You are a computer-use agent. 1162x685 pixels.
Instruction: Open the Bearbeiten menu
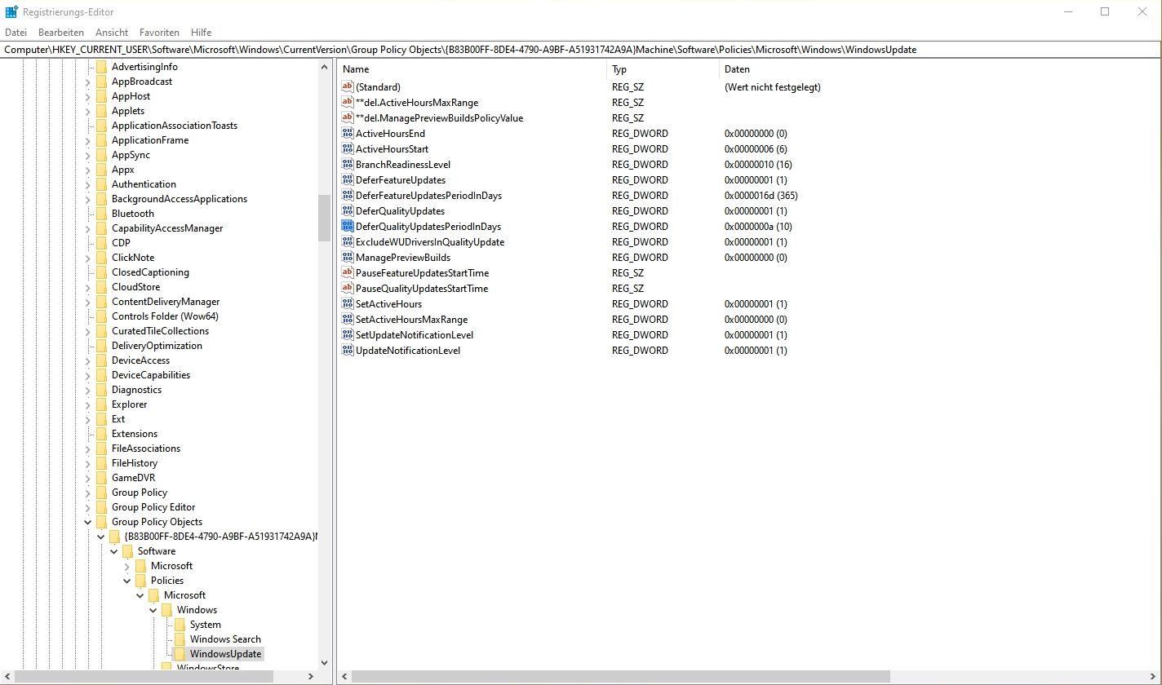click(x=61, y=33)
